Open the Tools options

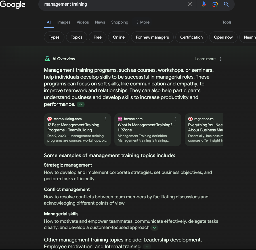point(227,22)
